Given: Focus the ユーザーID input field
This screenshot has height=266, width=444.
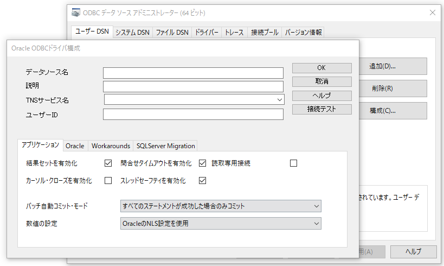Looking at the screenshot, I should click(193, 115).
